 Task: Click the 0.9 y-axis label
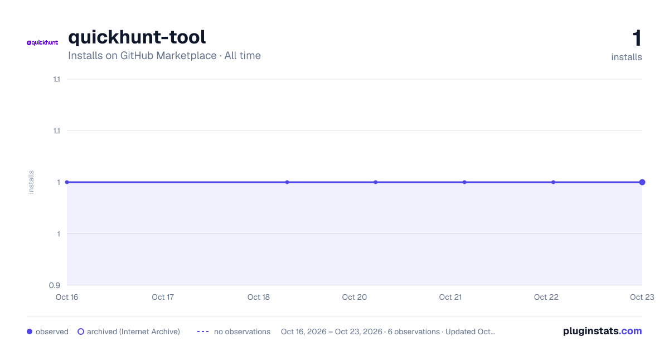tap(55, 285)
